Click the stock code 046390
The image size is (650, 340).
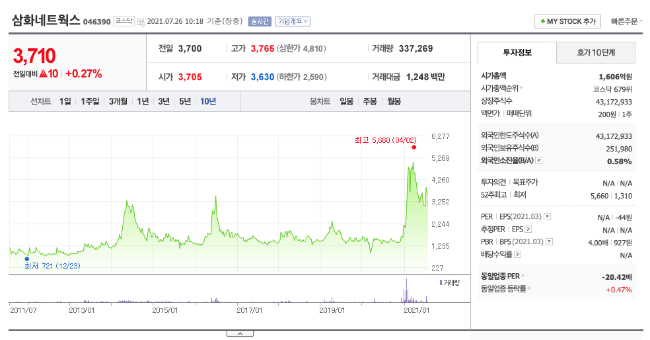coord(97,22)
